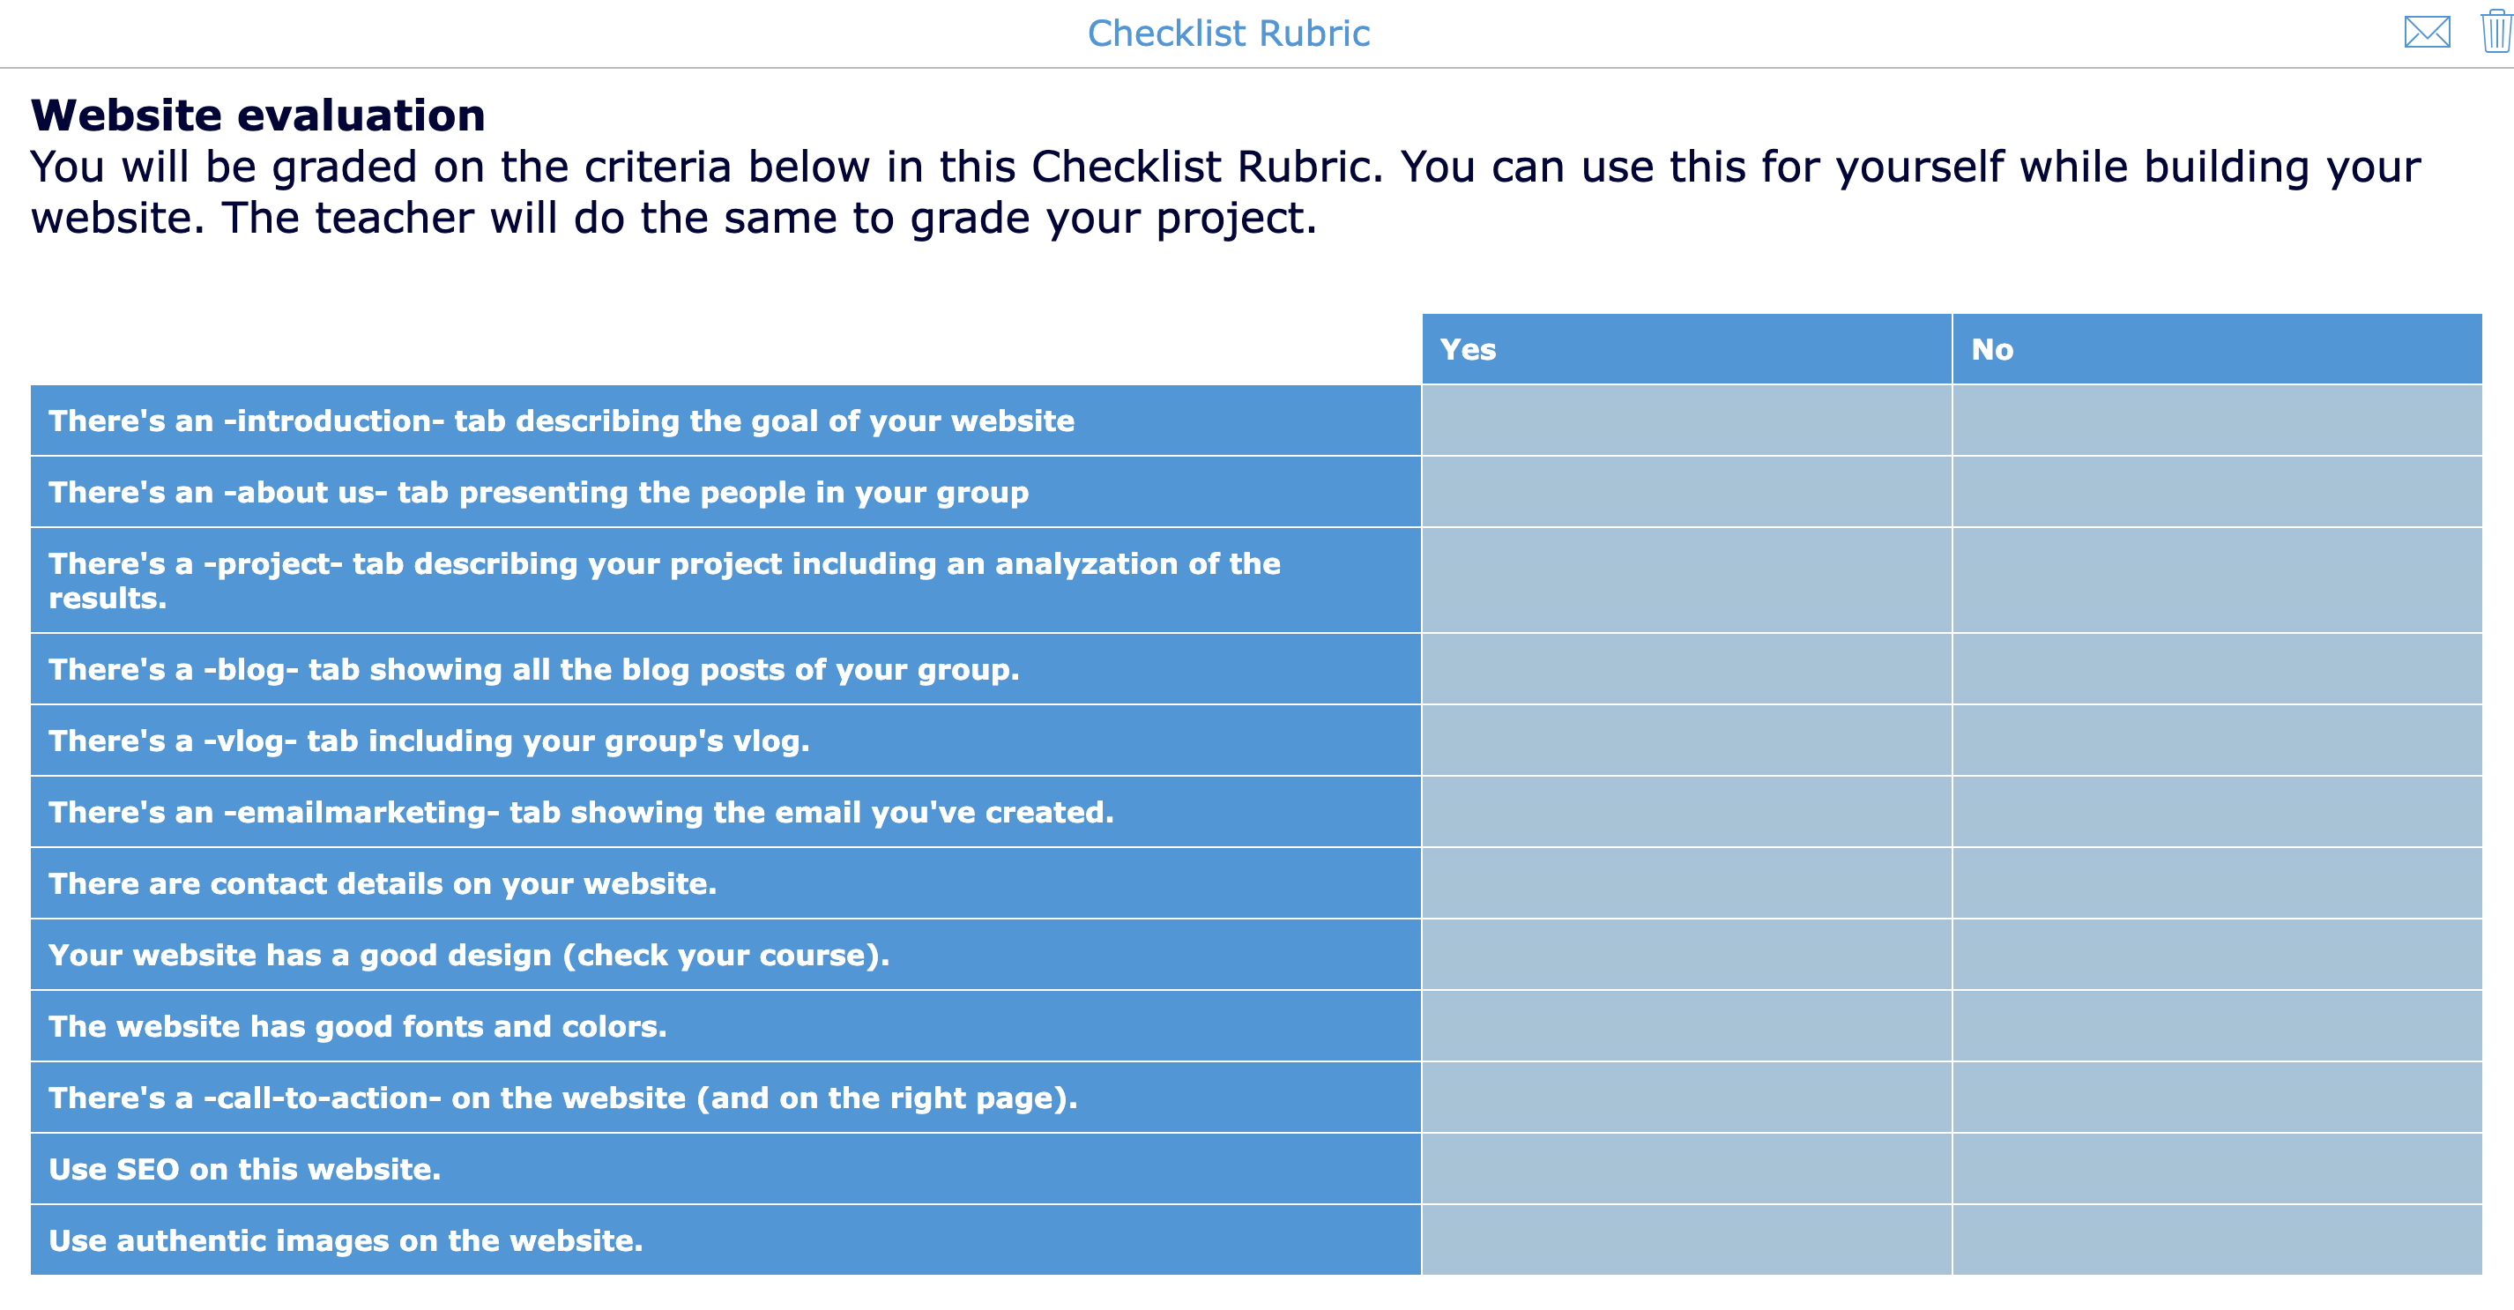Mark Yes for the introduction tab criterion
Image resolution: width=2514 pixels, height=1310 pixels.
(x=1684, y=421)
